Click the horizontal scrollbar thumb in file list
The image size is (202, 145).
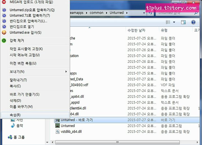pos(118,142)
